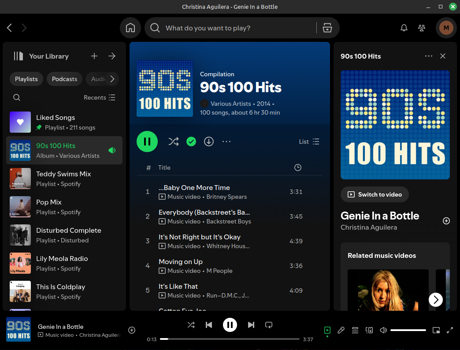The image size is (460, 350).
Task: Skip to previous track
Action: coord(209,325)
